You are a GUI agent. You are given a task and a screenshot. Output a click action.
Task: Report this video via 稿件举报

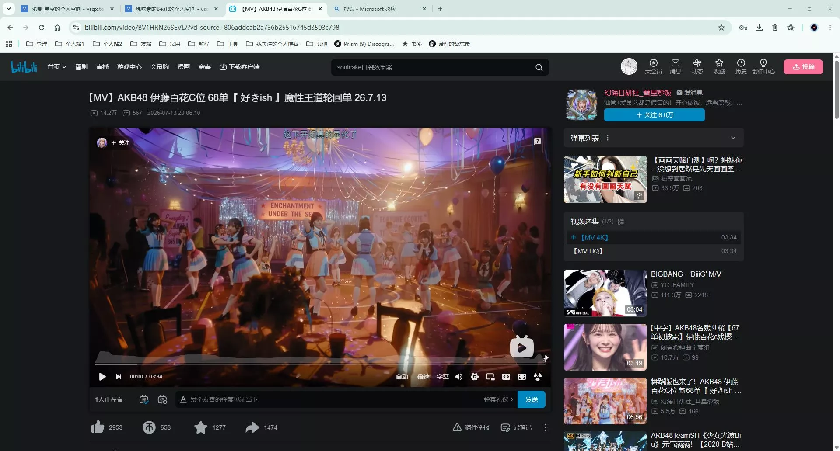[x=471, y=427]
